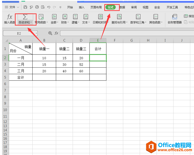Select row 2 header
Screen dimensions: 194x155
tap(5, 58)
